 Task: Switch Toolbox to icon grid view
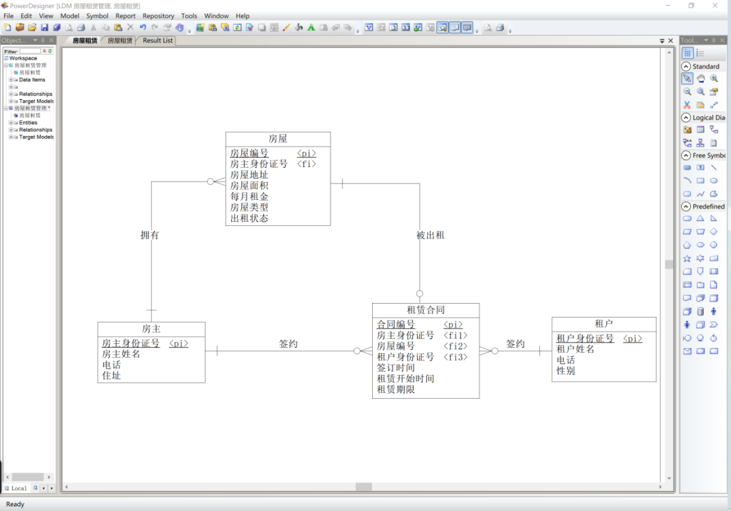point(687,53)
